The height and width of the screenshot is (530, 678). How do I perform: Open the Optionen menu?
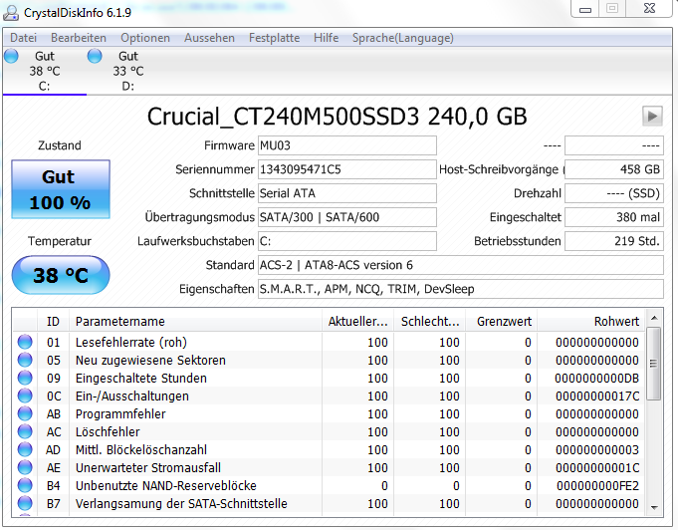pos(144,38)
